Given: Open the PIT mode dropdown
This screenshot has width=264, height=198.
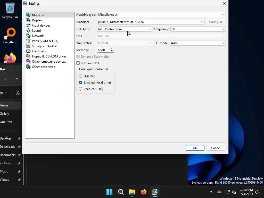Looking at the screenshot, I should point(197,43).
